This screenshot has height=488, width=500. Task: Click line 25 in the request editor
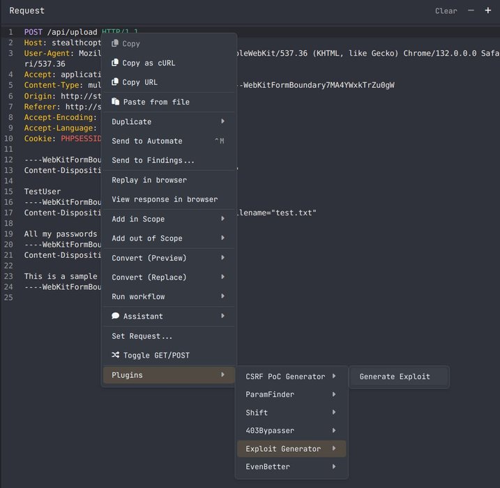pos(56,298)
